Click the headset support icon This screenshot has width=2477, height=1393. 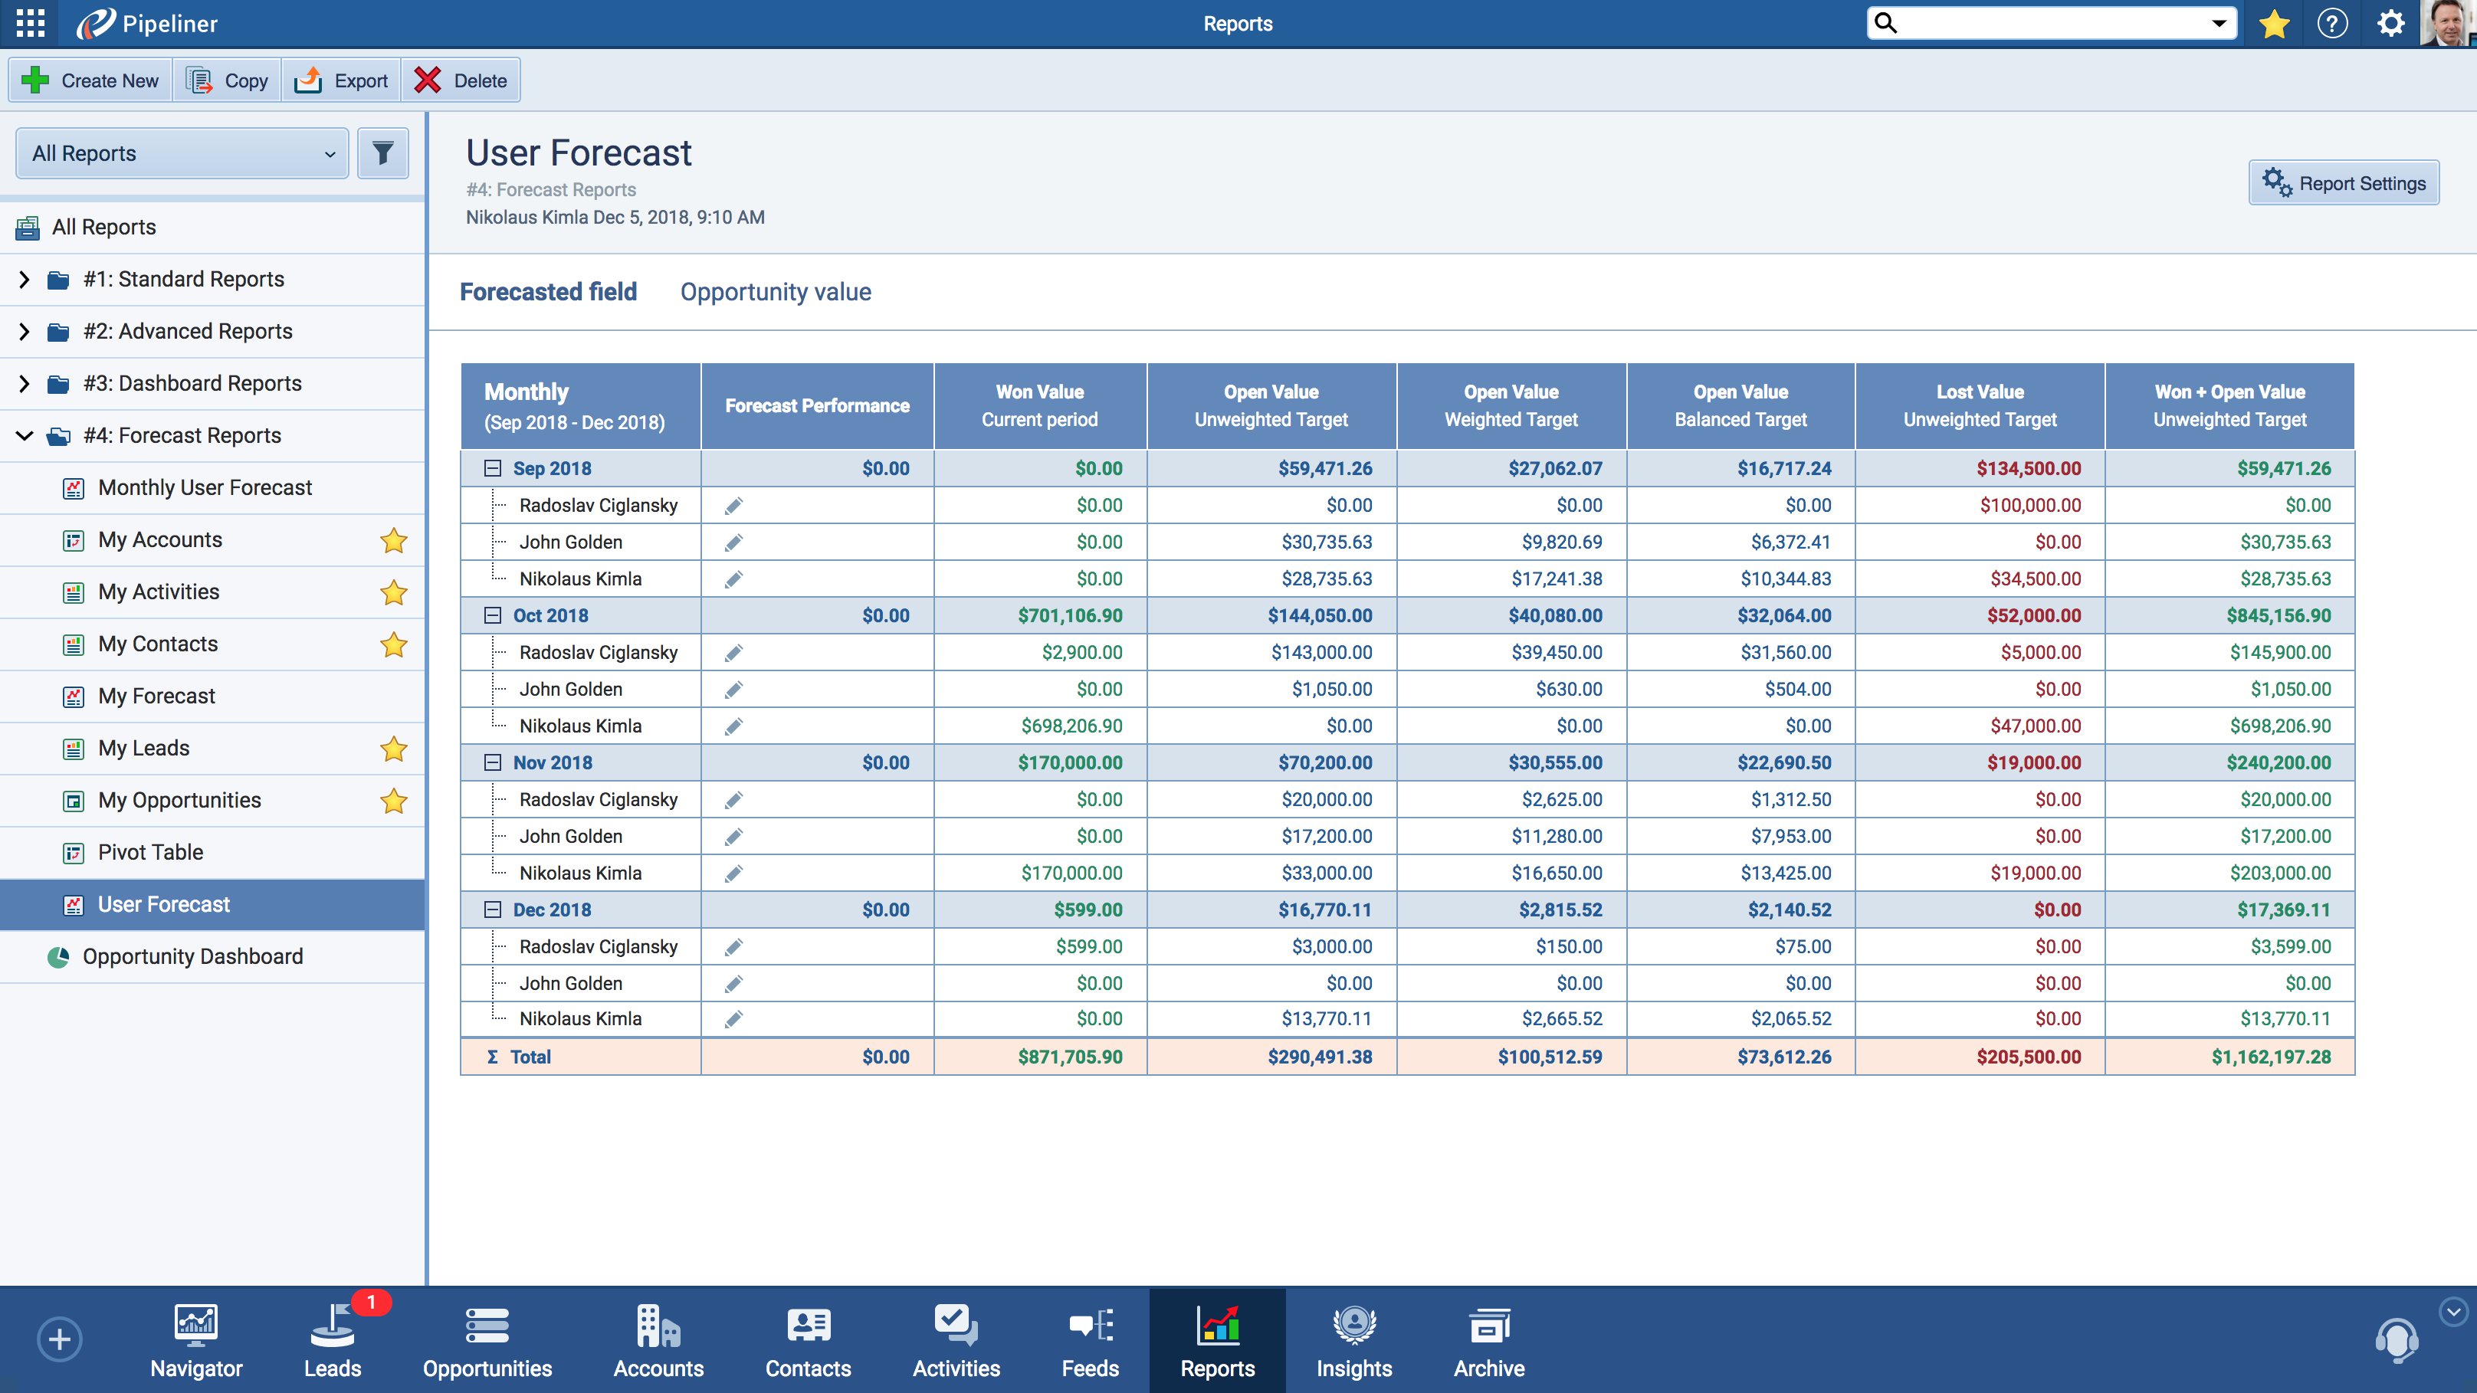coord(2397,1339)
